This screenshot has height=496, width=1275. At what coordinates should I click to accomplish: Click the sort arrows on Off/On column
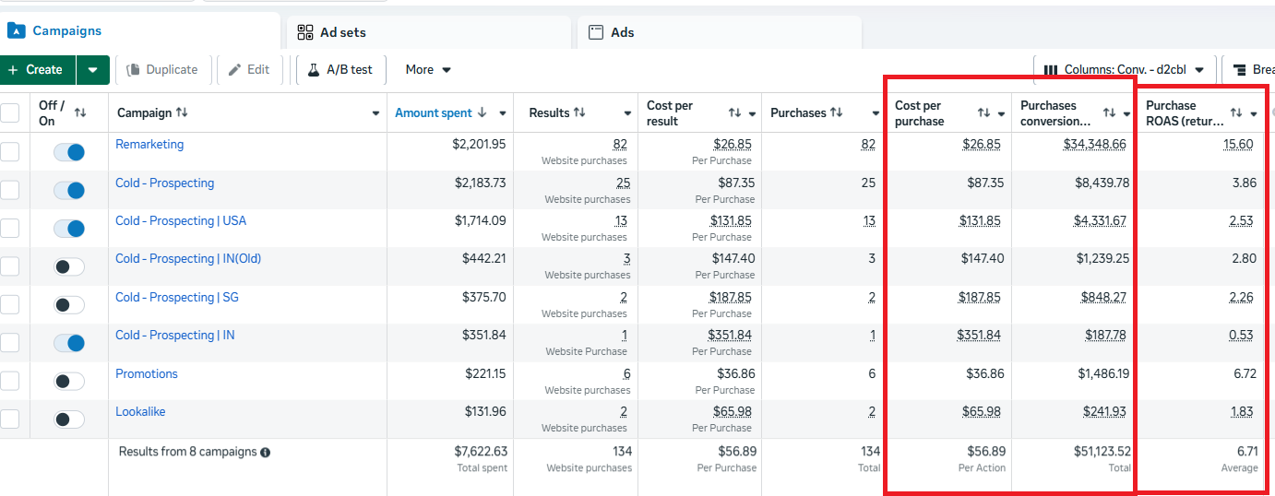[x=80, y=112]
